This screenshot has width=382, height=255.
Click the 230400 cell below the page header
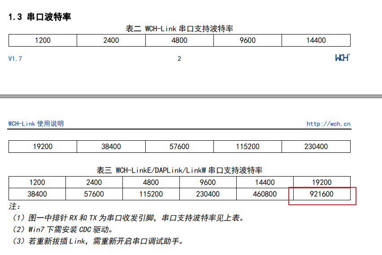tap(316, 147)
